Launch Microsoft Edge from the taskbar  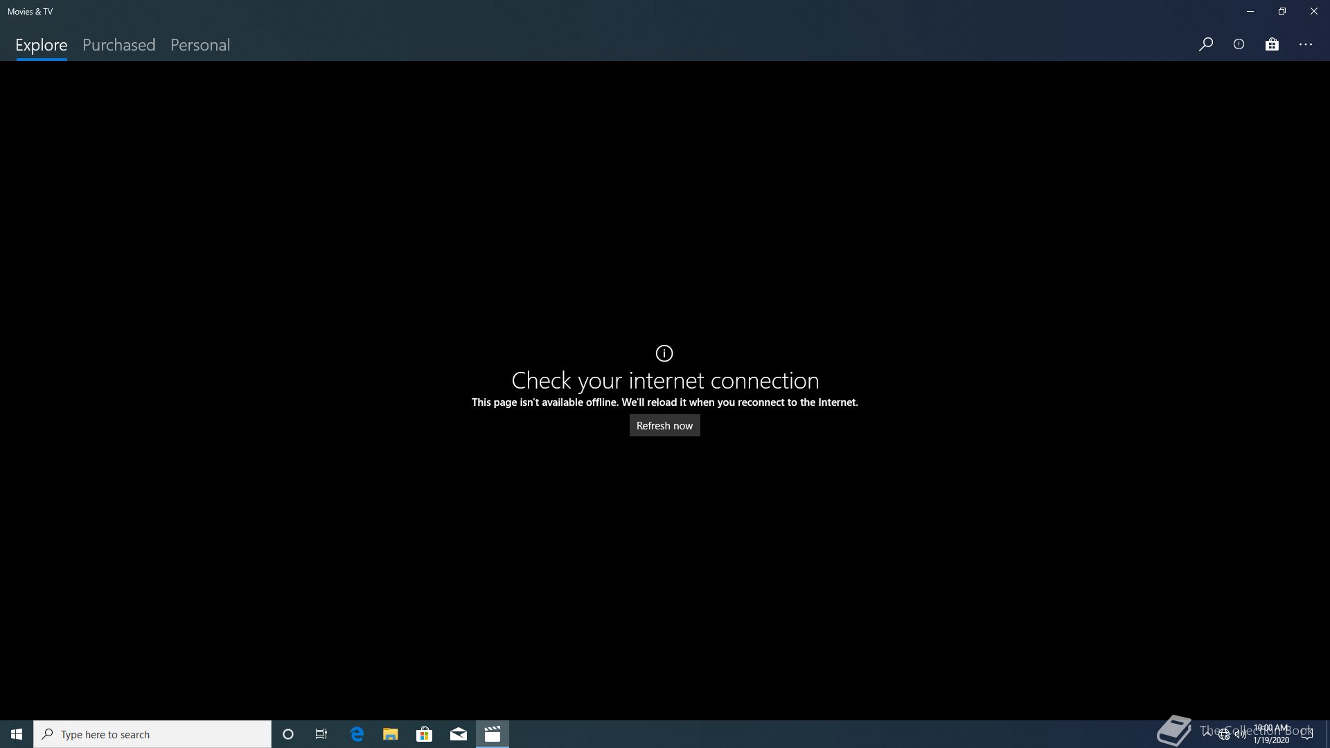[x=357, y=734]
